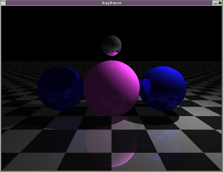Click the large magenta sphere in center
Image resolution: width=223 pixels, height=172 pixels.
point(112,88)
